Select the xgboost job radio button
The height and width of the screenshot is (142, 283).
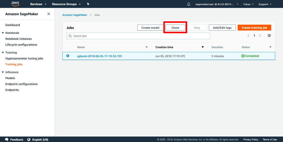pos(68,56)
